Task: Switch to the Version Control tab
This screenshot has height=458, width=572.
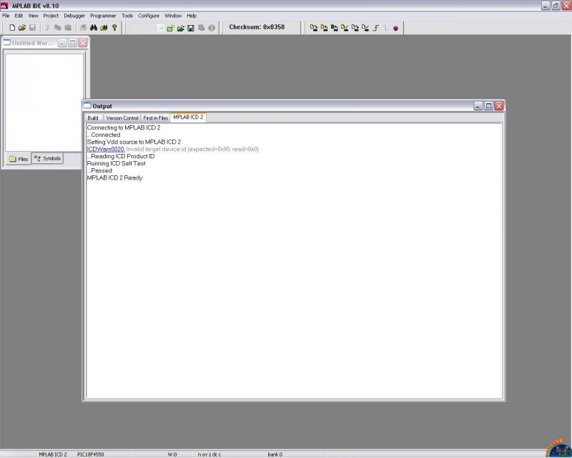Action: click(x=122, y=118)
